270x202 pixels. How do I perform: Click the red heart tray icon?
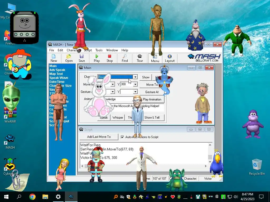(173, 197)
